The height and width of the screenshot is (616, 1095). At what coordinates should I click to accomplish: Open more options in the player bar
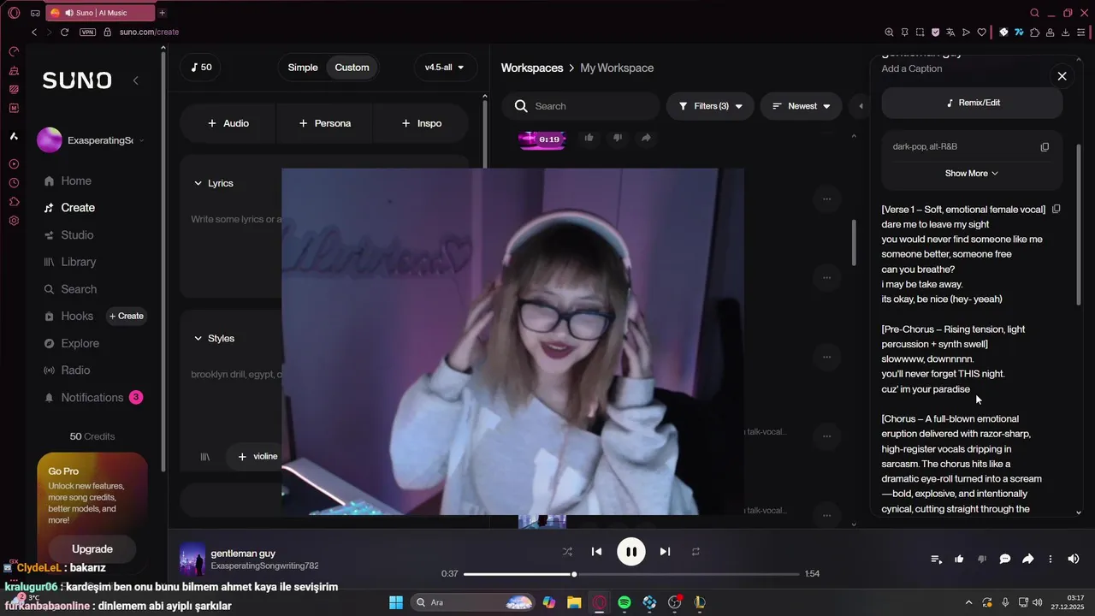pyautogui.click(x=1051, y=559)
